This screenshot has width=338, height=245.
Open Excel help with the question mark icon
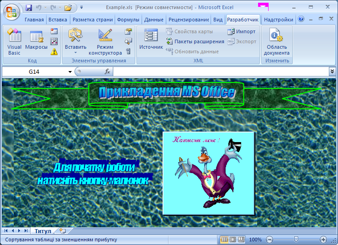301,19
